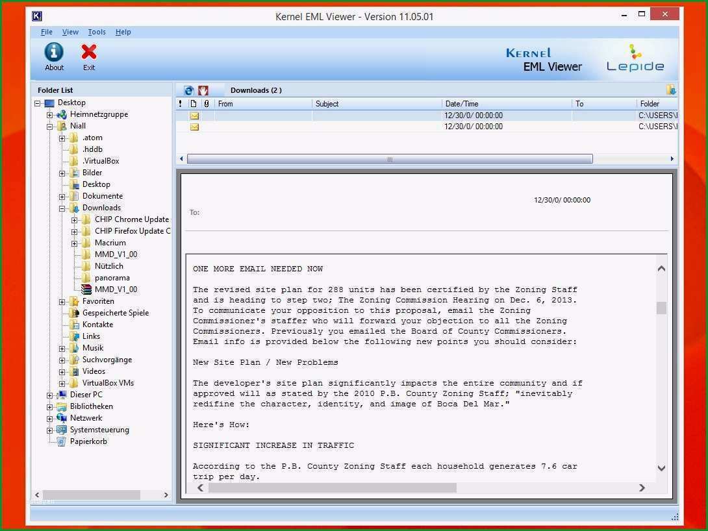Screen dimensions: 708x531
Task: Click the folder icon at the mail list's right edge
Action: click(x=671, y=90)
